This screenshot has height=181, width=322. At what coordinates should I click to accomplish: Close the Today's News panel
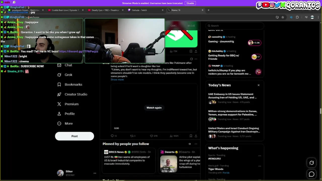[258, 85]
